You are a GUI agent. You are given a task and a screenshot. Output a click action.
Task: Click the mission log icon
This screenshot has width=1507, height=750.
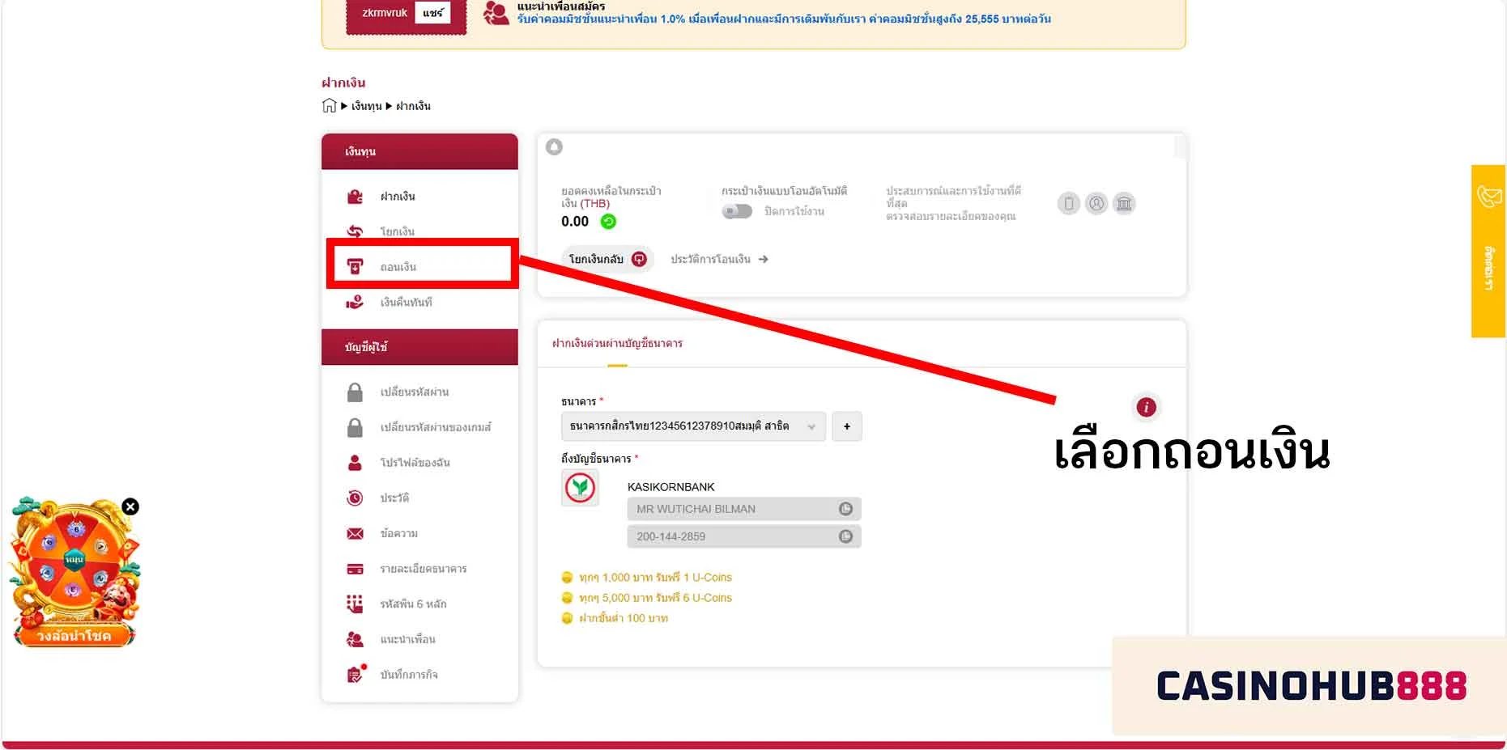355,674
